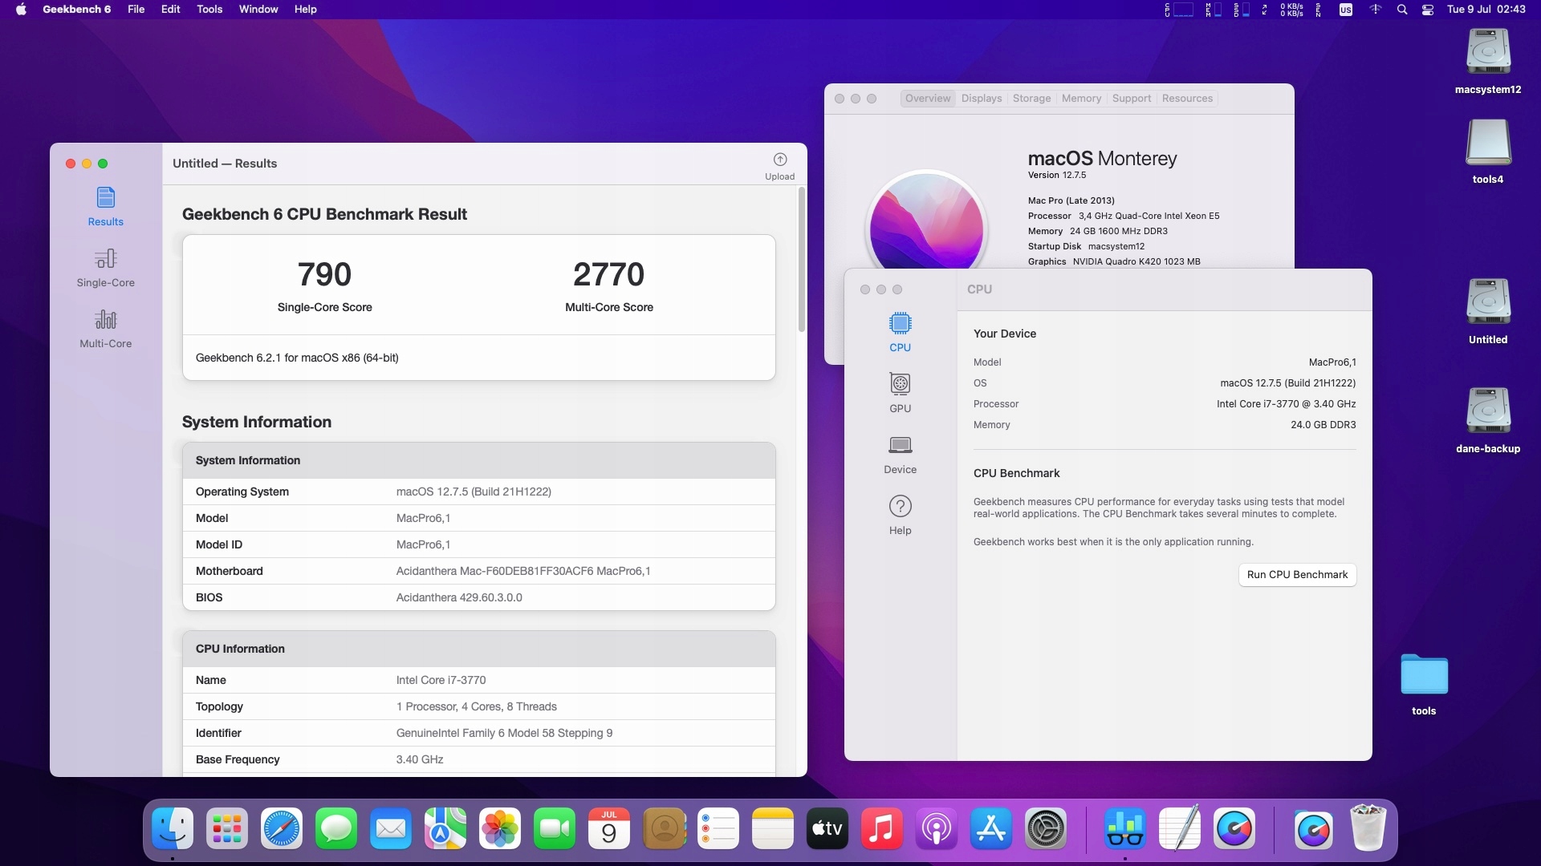1541x866 pixels.
Task: Click Identifier value GenuineIntel Family 6
Action: pyautogui.click(x=504, y=733)
